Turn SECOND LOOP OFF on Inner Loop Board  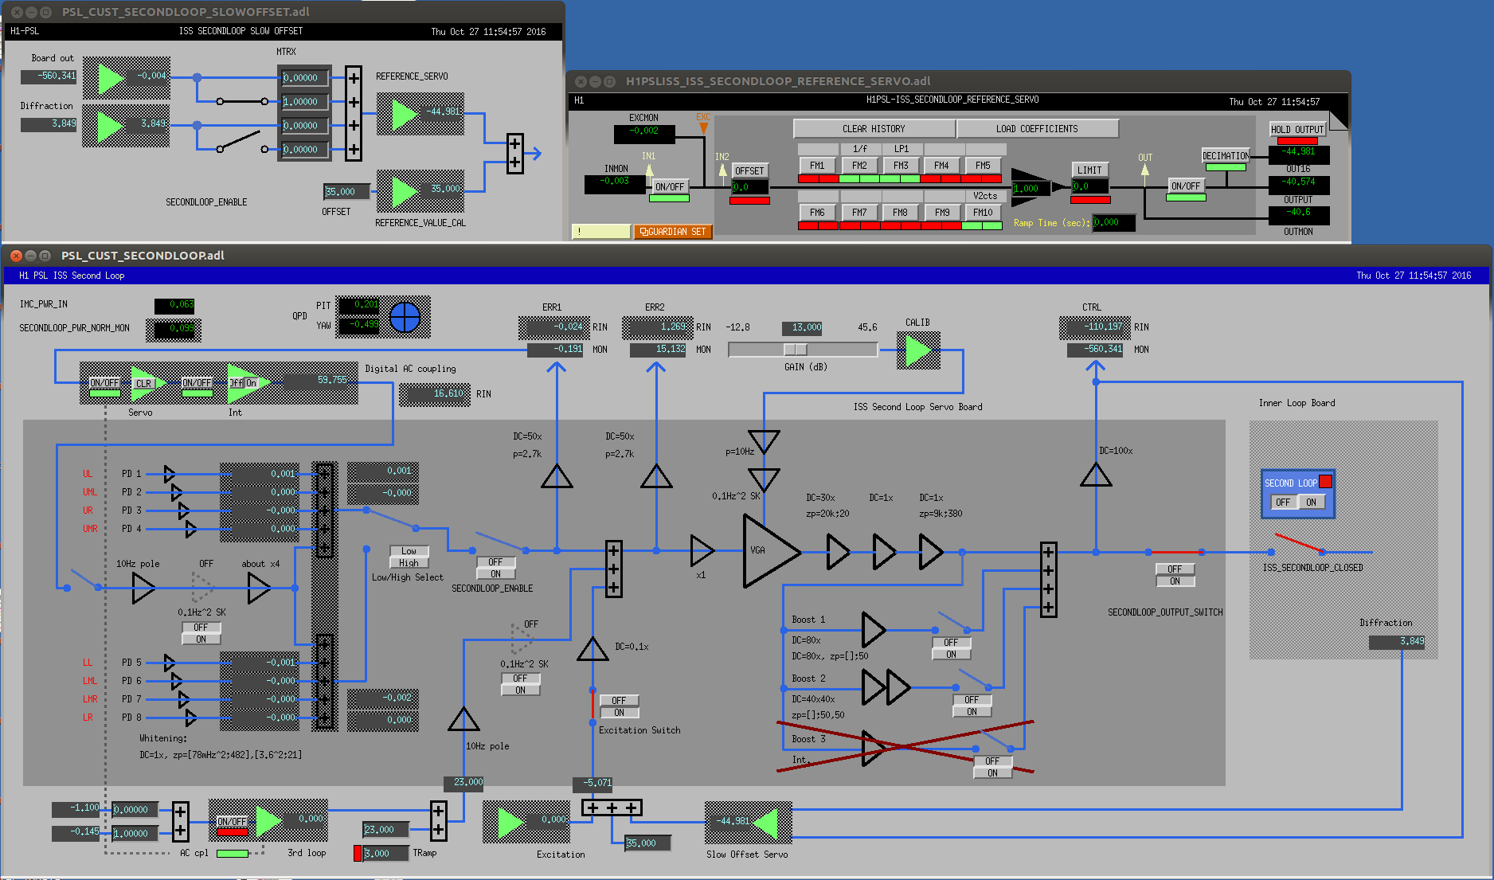point(1282,503)
